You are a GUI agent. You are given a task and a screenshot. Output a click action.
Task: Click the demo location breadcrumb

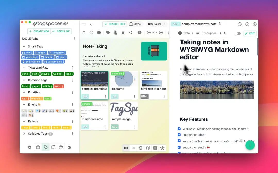click(x=135, y=24)
